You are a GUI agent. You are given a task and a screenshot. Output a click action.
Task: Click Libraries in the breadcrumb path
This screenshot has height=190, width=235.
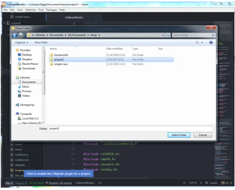(40, 35)
